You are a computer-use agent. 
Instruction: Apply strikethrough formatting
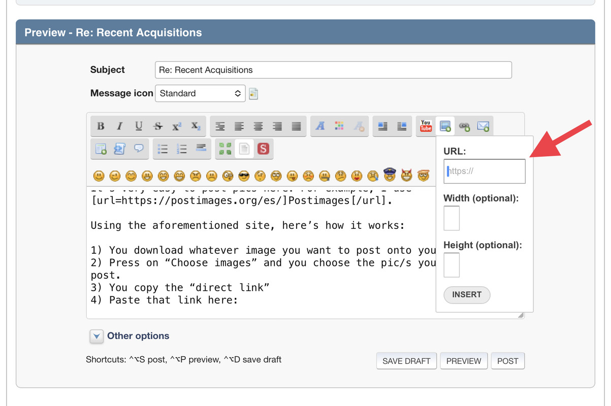158,126
